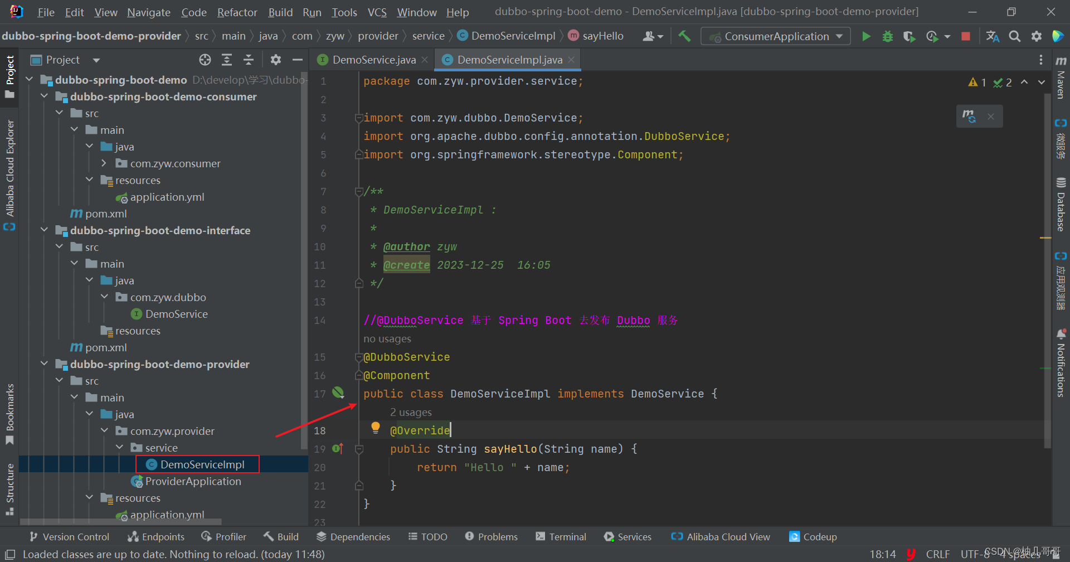Click the 18:14 caret position indicator
This screenshot has width=1070, height=562.
point(883,554)
